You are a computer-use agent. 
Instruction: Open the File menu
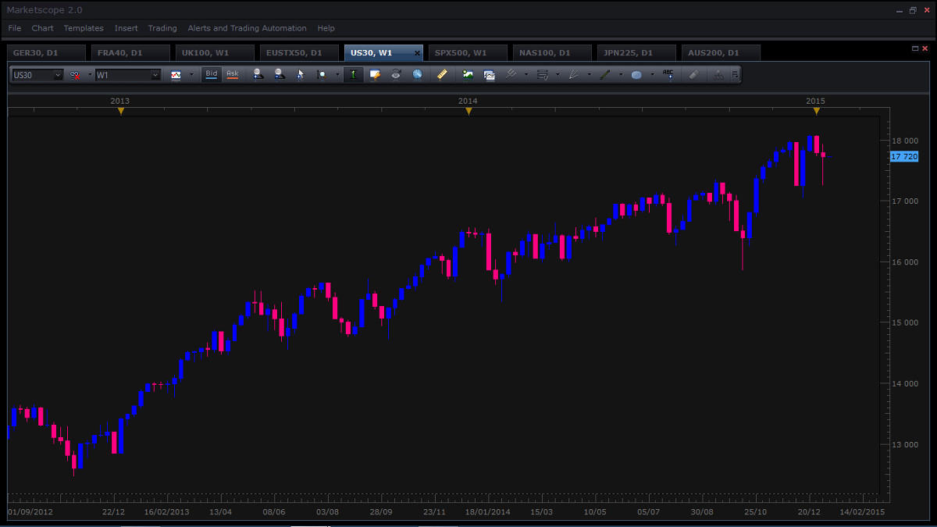[15, 28]
